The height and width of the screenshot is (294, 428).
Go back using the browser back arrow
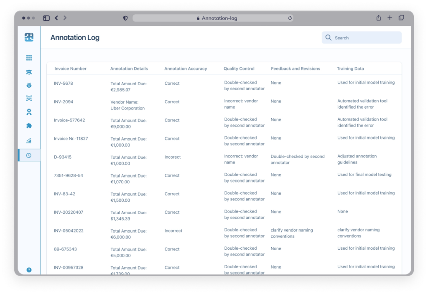[x=56, y=18]
